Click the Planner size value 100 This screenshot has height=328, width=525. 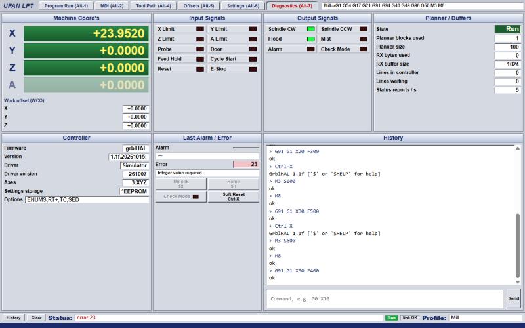[507, 47]
